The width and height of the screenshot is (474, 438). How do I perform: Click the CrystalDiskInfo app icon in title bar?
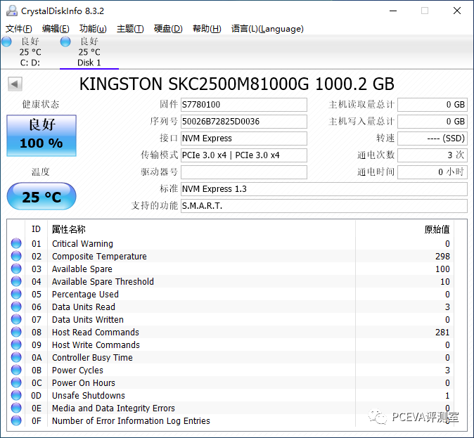12,11
